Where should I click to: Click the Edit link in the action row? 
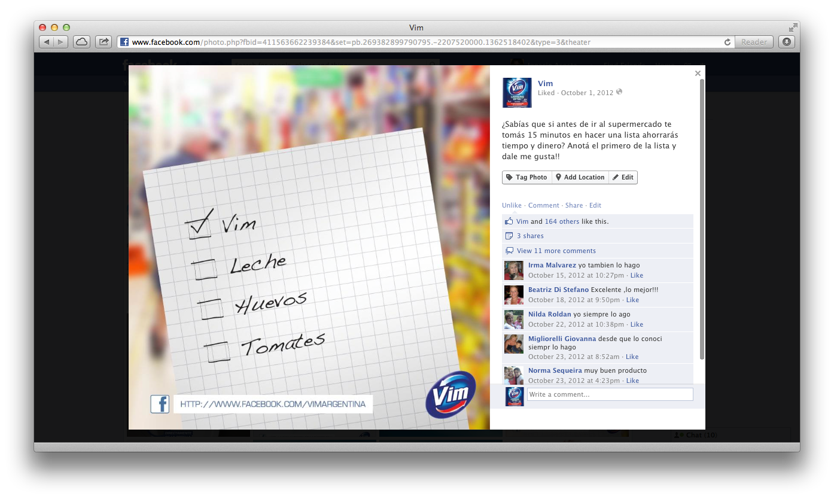(x=595, y=205)
